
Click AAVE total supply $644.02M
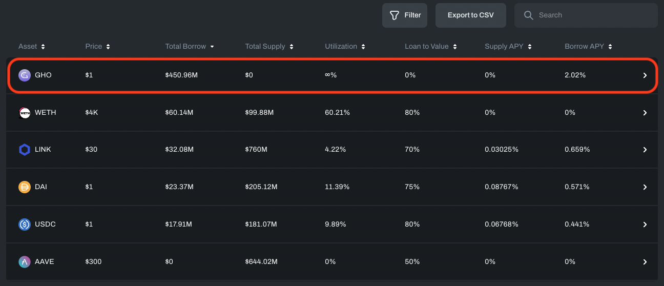(x=261, y=262)
